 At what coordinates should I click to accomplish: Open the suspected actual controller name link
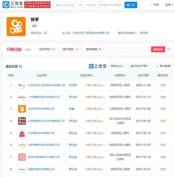click(x=144, y=33)
